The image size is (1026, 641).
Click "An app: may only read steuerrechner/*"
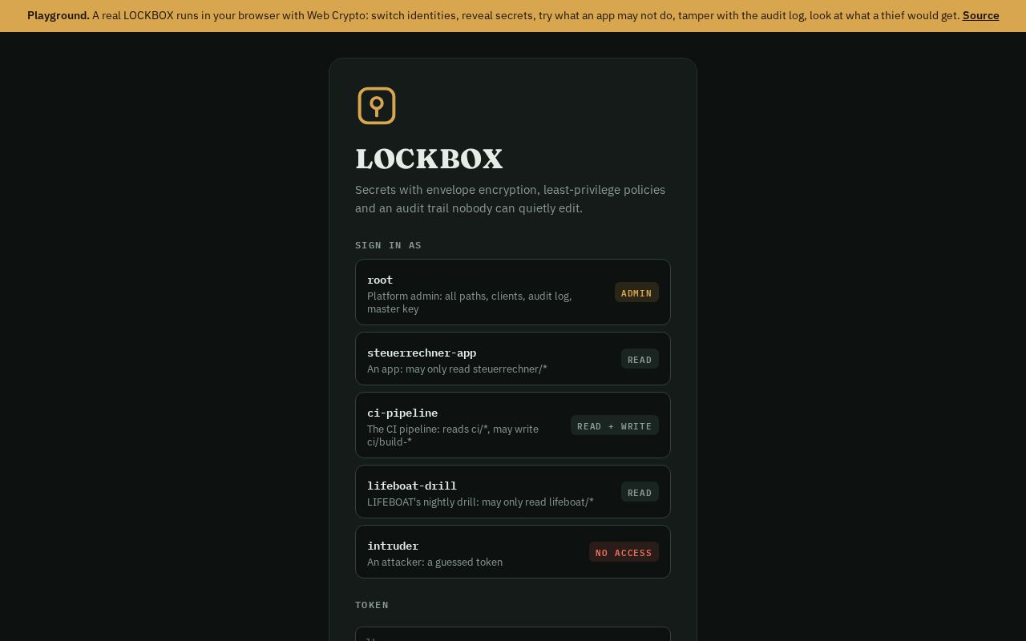tap(457, 369)
